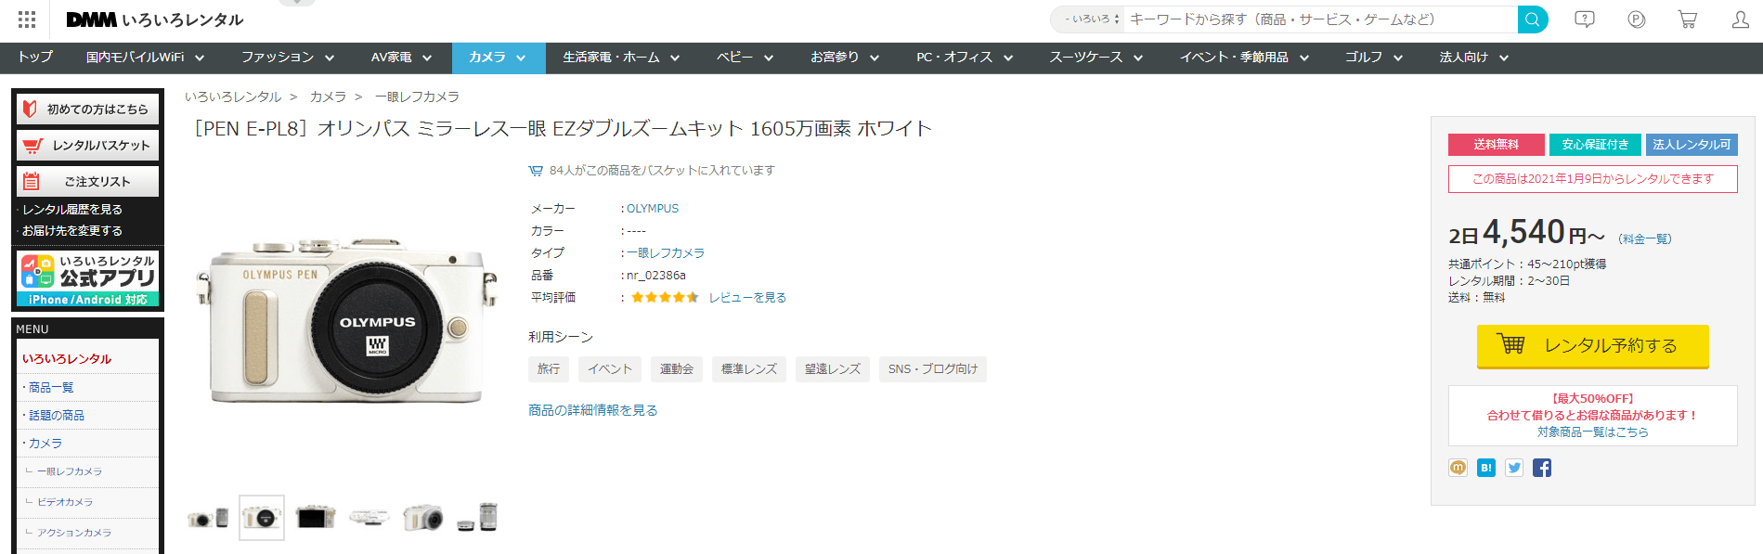Click the DMM いろいろレンタル logo
Viewport: 1763px width, 554px height.
tap(155, 19)
